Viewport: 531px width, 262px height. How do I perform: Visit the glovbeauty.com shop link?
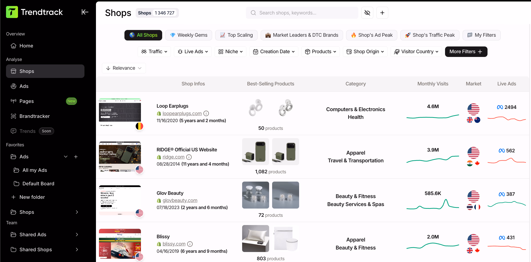click(180, 200)
